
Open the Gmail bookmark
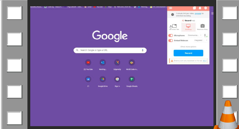(88, 7)
